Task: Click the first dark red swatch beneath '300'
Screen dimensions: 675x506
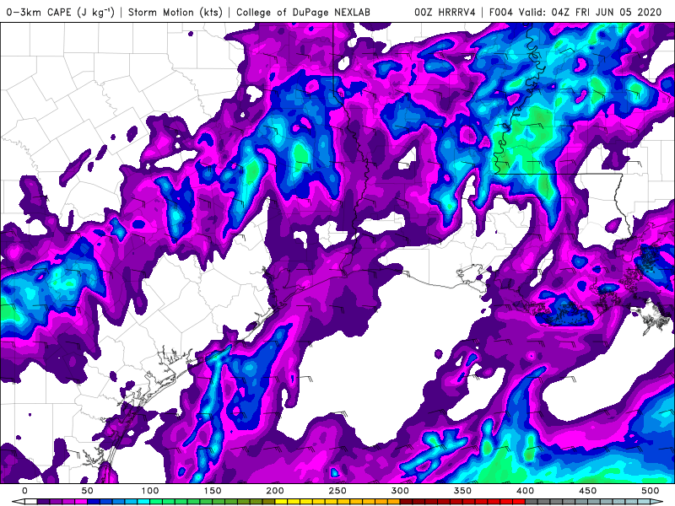Action: point(406,502)
